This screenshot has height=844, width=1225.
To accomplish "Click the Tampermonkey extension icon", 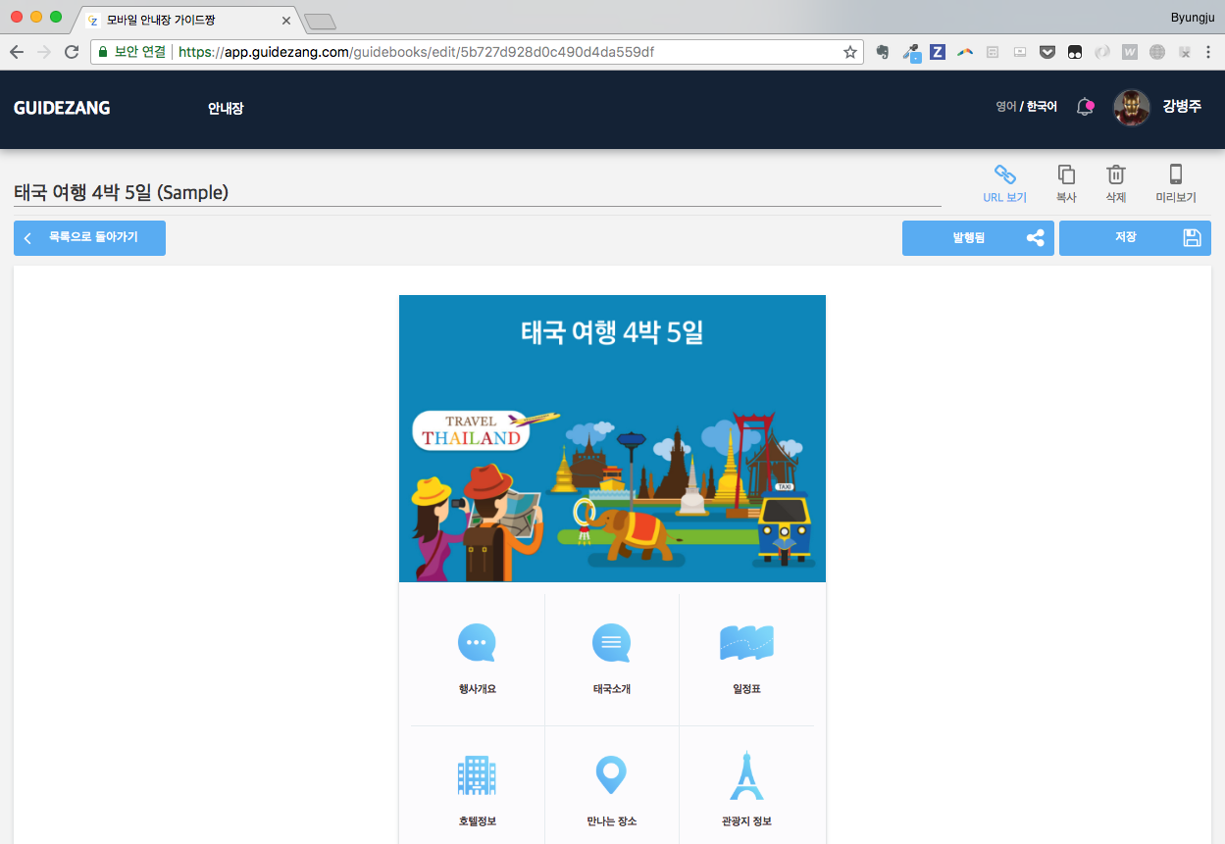I will click(x=1075, y=52).
